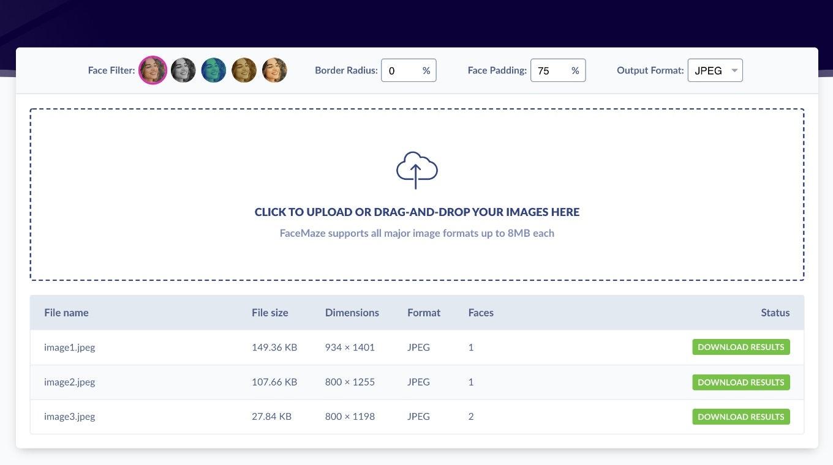
Task: Download results for image3.jpeg
Action: point(741,417)
